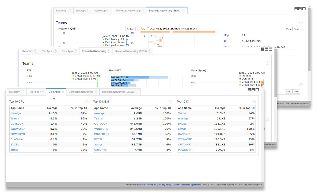Click back window vertical scrollbar
Screen dimensions: 319x193
click(x=309, y=40)
